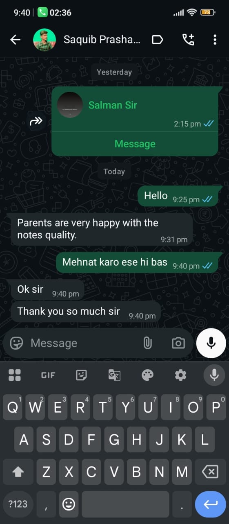Go back using the arrow icon
Viewport: 229px width, 524px height.
(x=16, y=40)
